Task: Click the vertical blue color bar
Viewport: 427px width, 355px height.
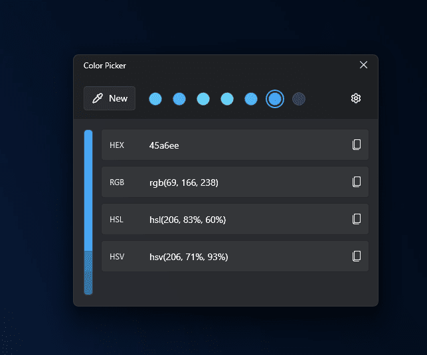Action: pos(88,212)
